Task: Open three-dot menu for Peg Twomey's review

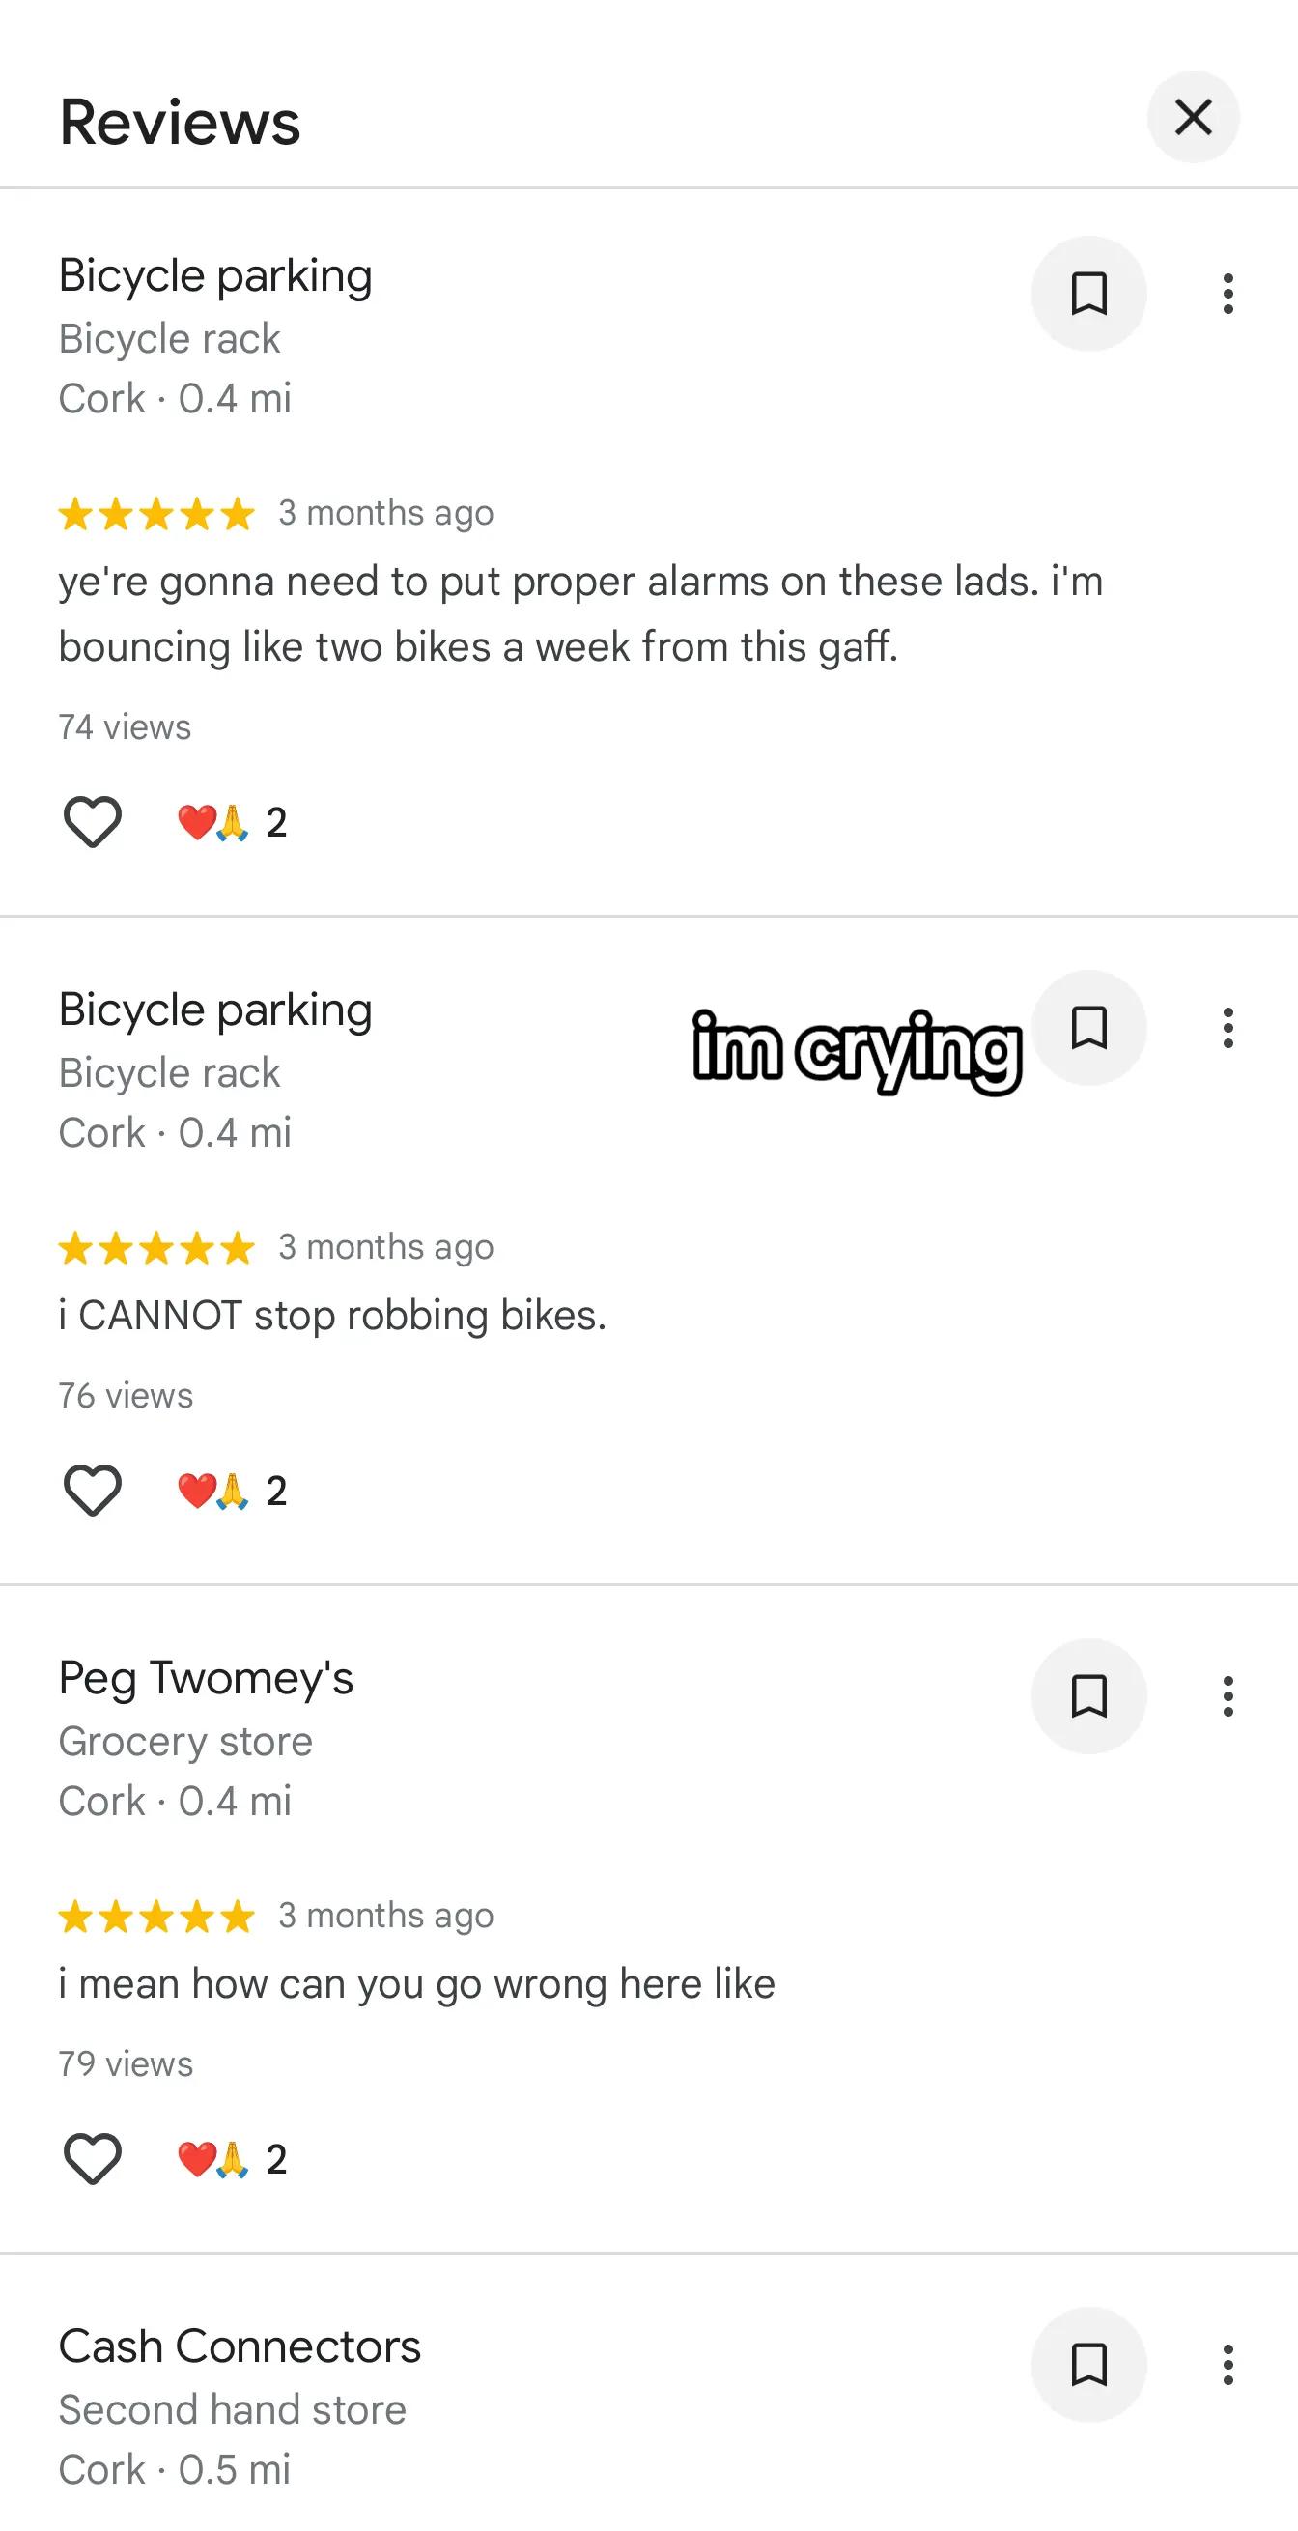Action: tap(1227, 1695)
